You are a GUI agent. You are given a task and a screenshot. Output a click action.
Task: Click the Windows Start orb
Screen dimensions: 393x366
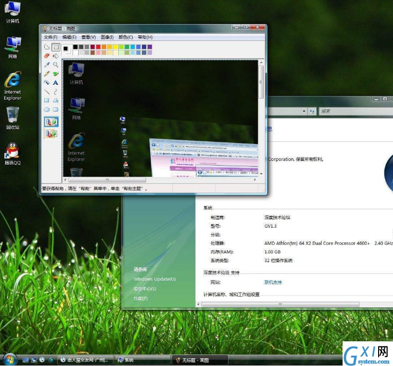pos(10,360)
